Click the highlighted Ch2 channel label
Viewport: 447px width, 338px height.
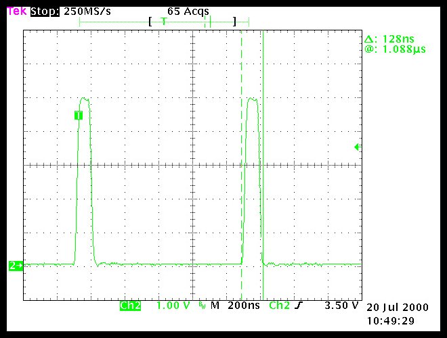click(x=130, y=306)
